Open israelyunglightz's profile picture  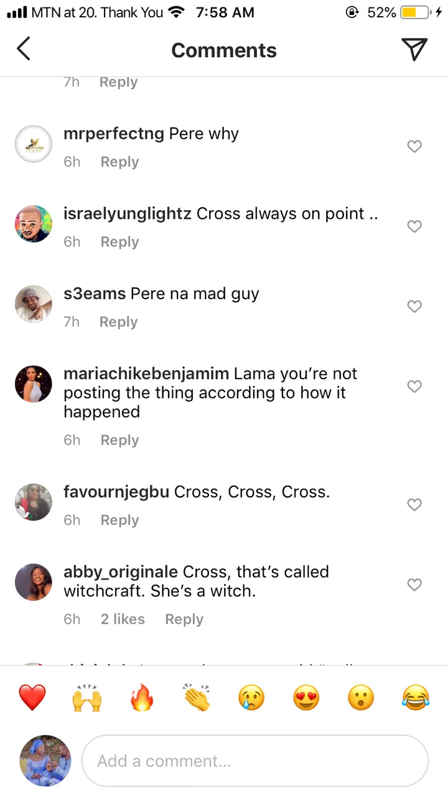pos(34,224)
